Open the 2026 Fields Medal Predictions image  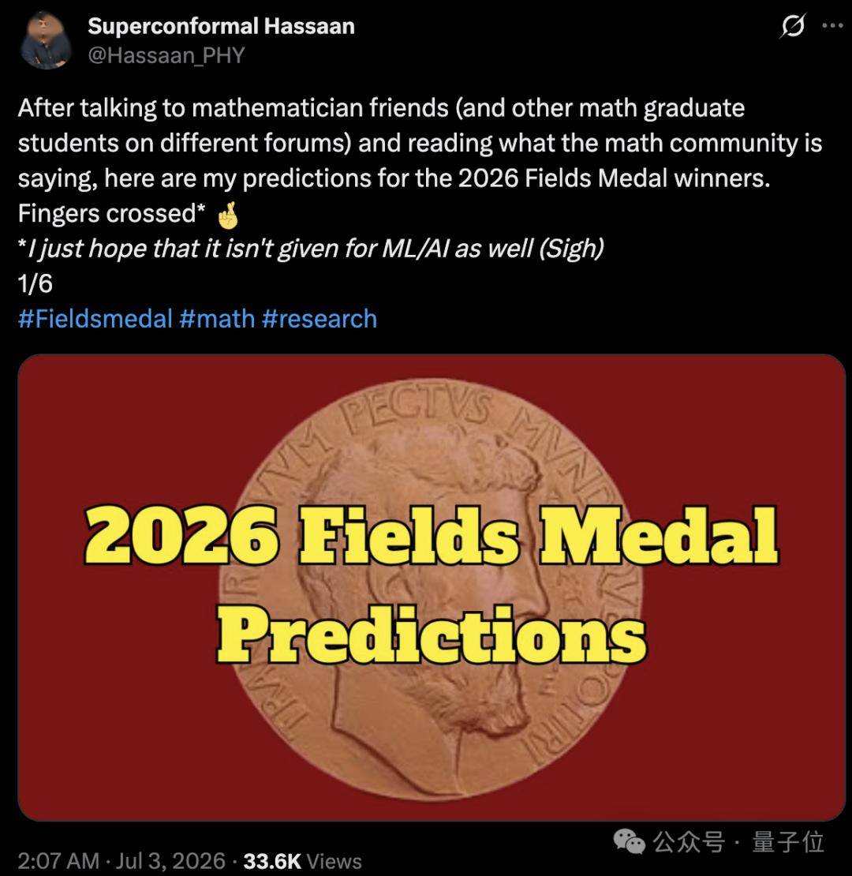click(x=432, y=588)
